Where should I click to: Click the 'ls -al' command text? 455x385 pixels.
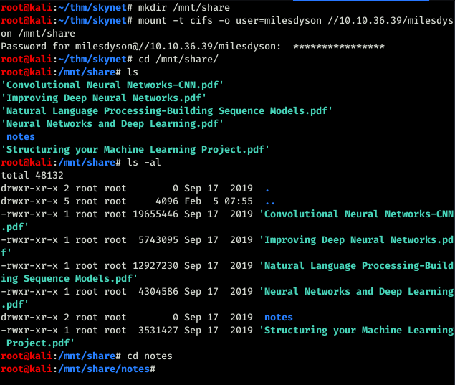[x=144, y=162]
